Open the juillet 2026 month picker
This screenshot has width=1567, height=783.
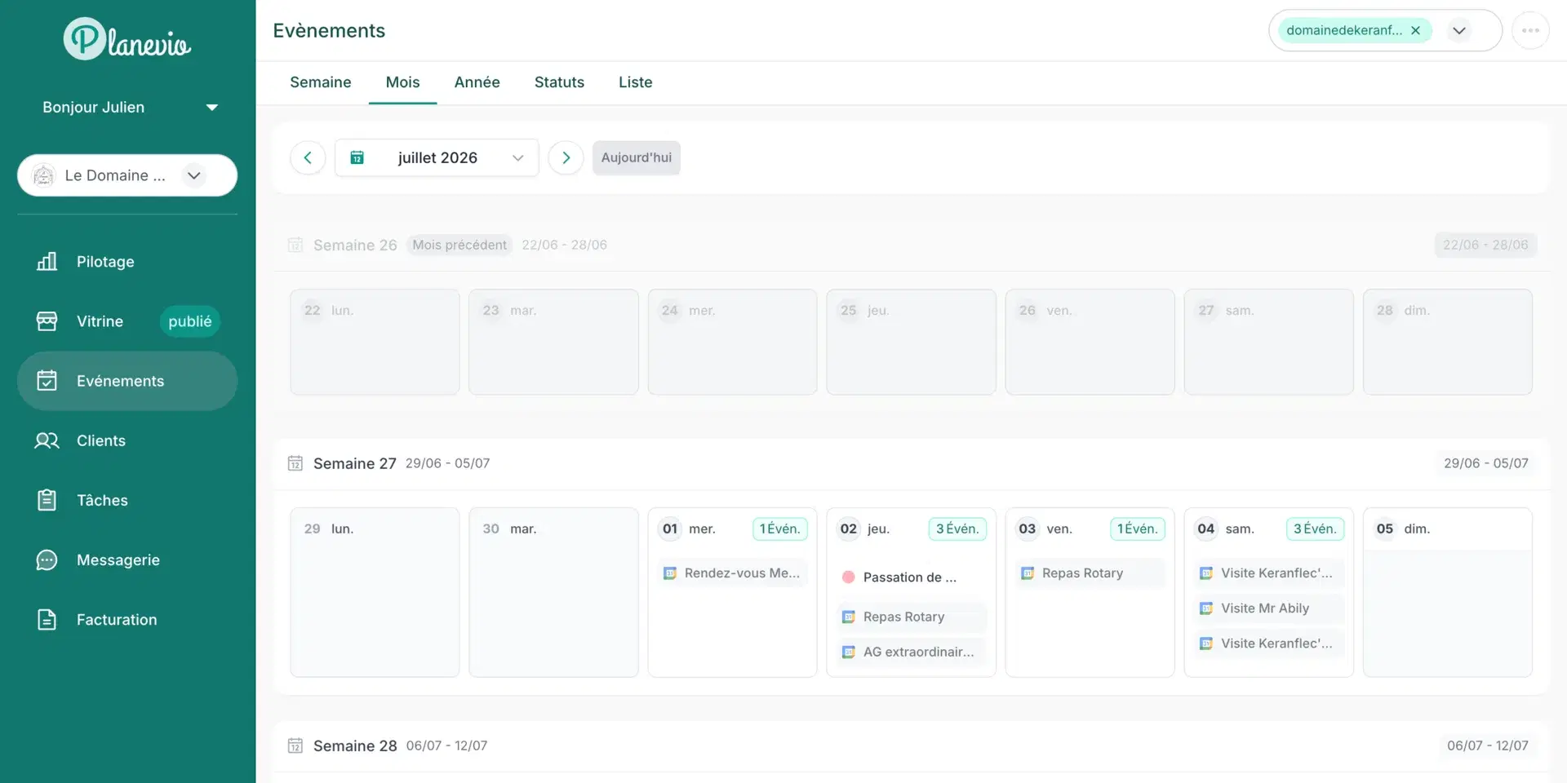pos(437,157)
